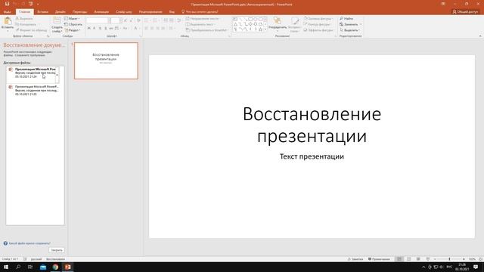This screenshot has height=272, width=484.
Task: Switch to the Slide Show (Слайд-шоу) tab
Action: (124, 12)
